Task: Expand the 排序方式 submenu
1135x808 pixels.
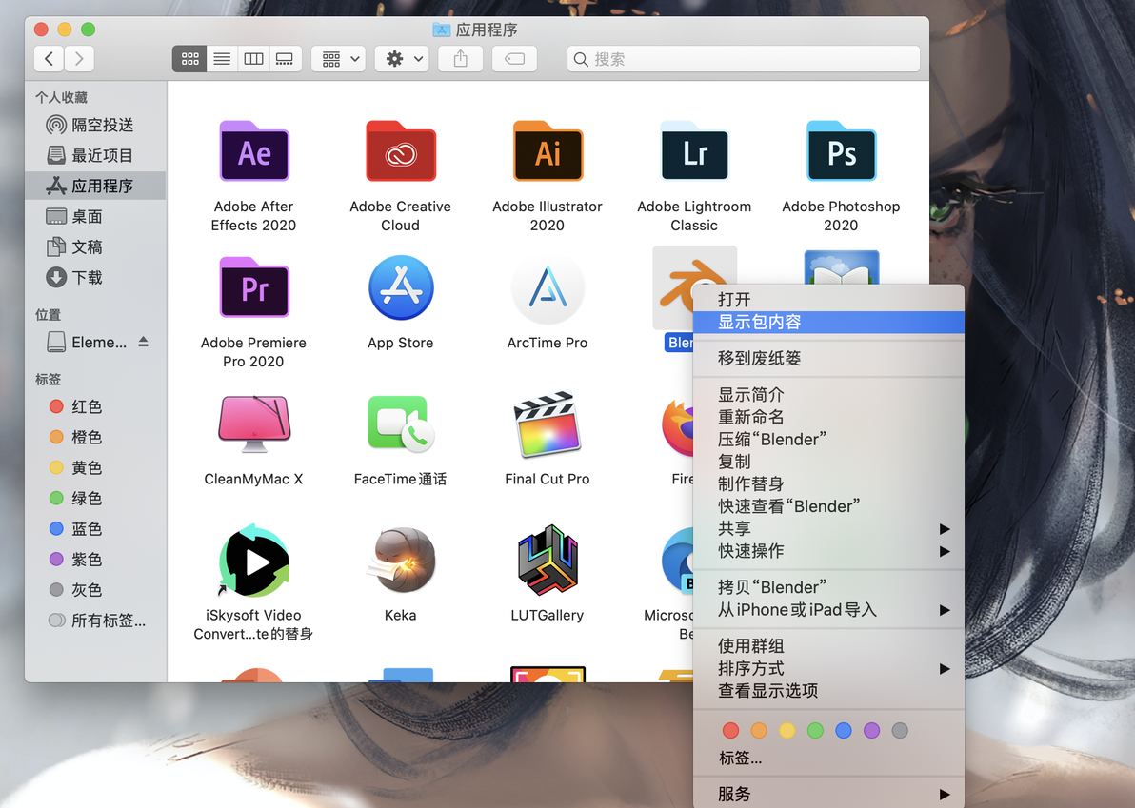Action: point(828,668)
